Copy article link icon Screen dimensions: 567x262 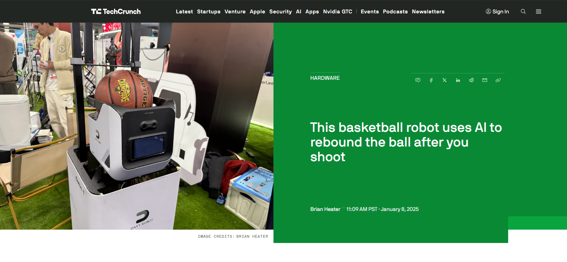(498, 80)
